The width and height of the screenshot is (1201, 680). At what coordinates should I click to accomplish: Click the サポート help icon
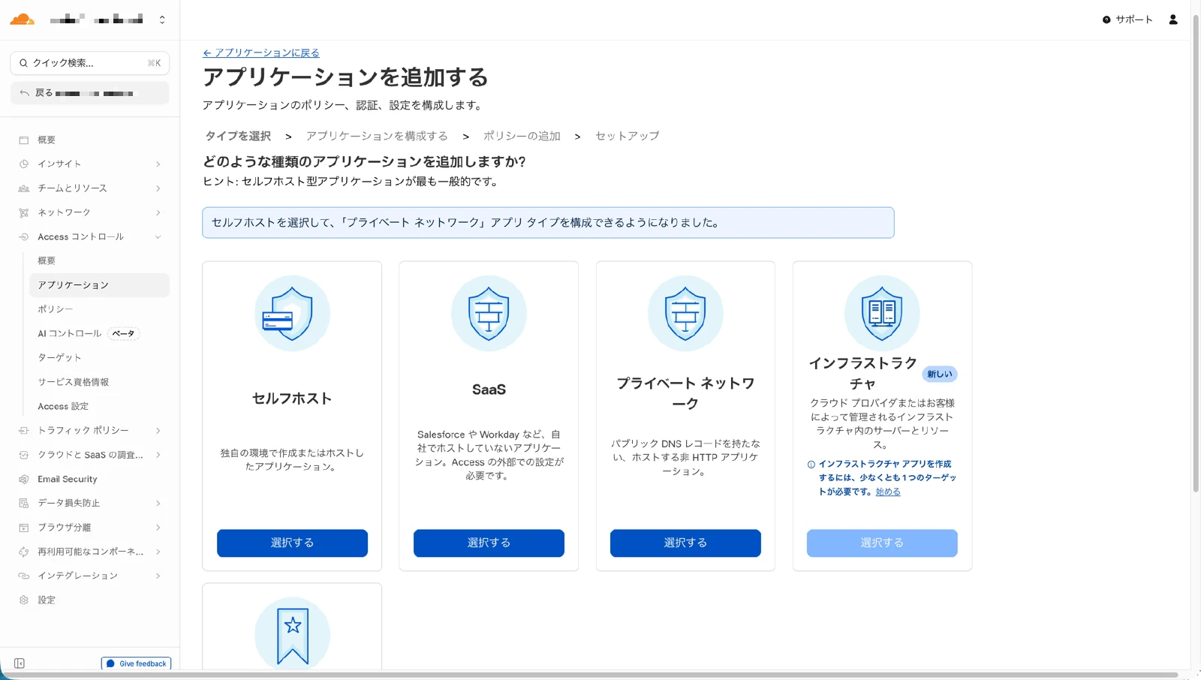click(1105, 20)
